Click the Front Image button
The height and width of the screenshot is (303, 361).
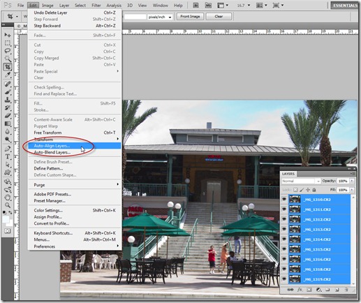[x=190, y=16]
